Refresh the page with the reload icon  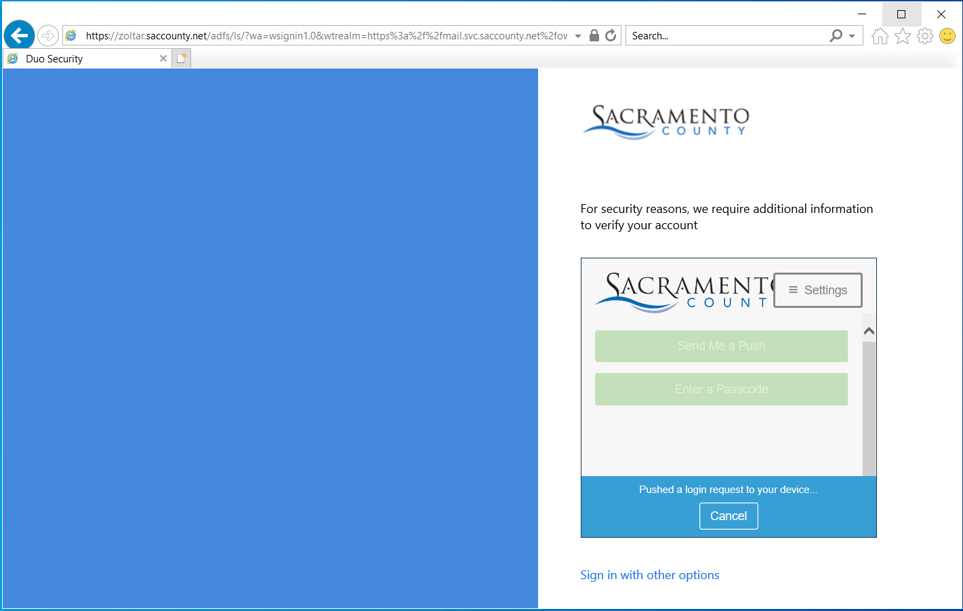[x=611, y=36]
